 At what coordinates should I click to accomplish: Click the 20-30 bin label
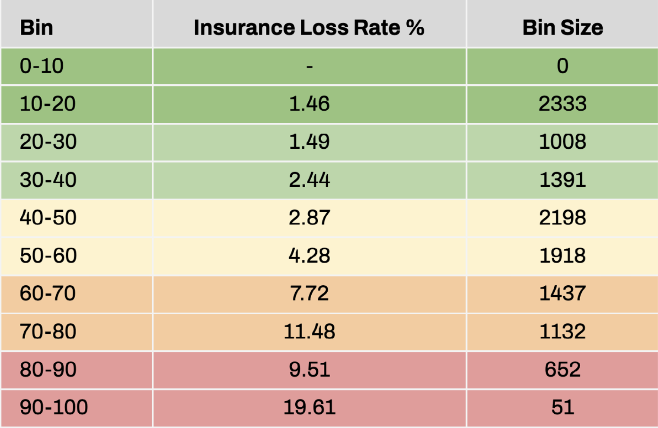[48, 142]
